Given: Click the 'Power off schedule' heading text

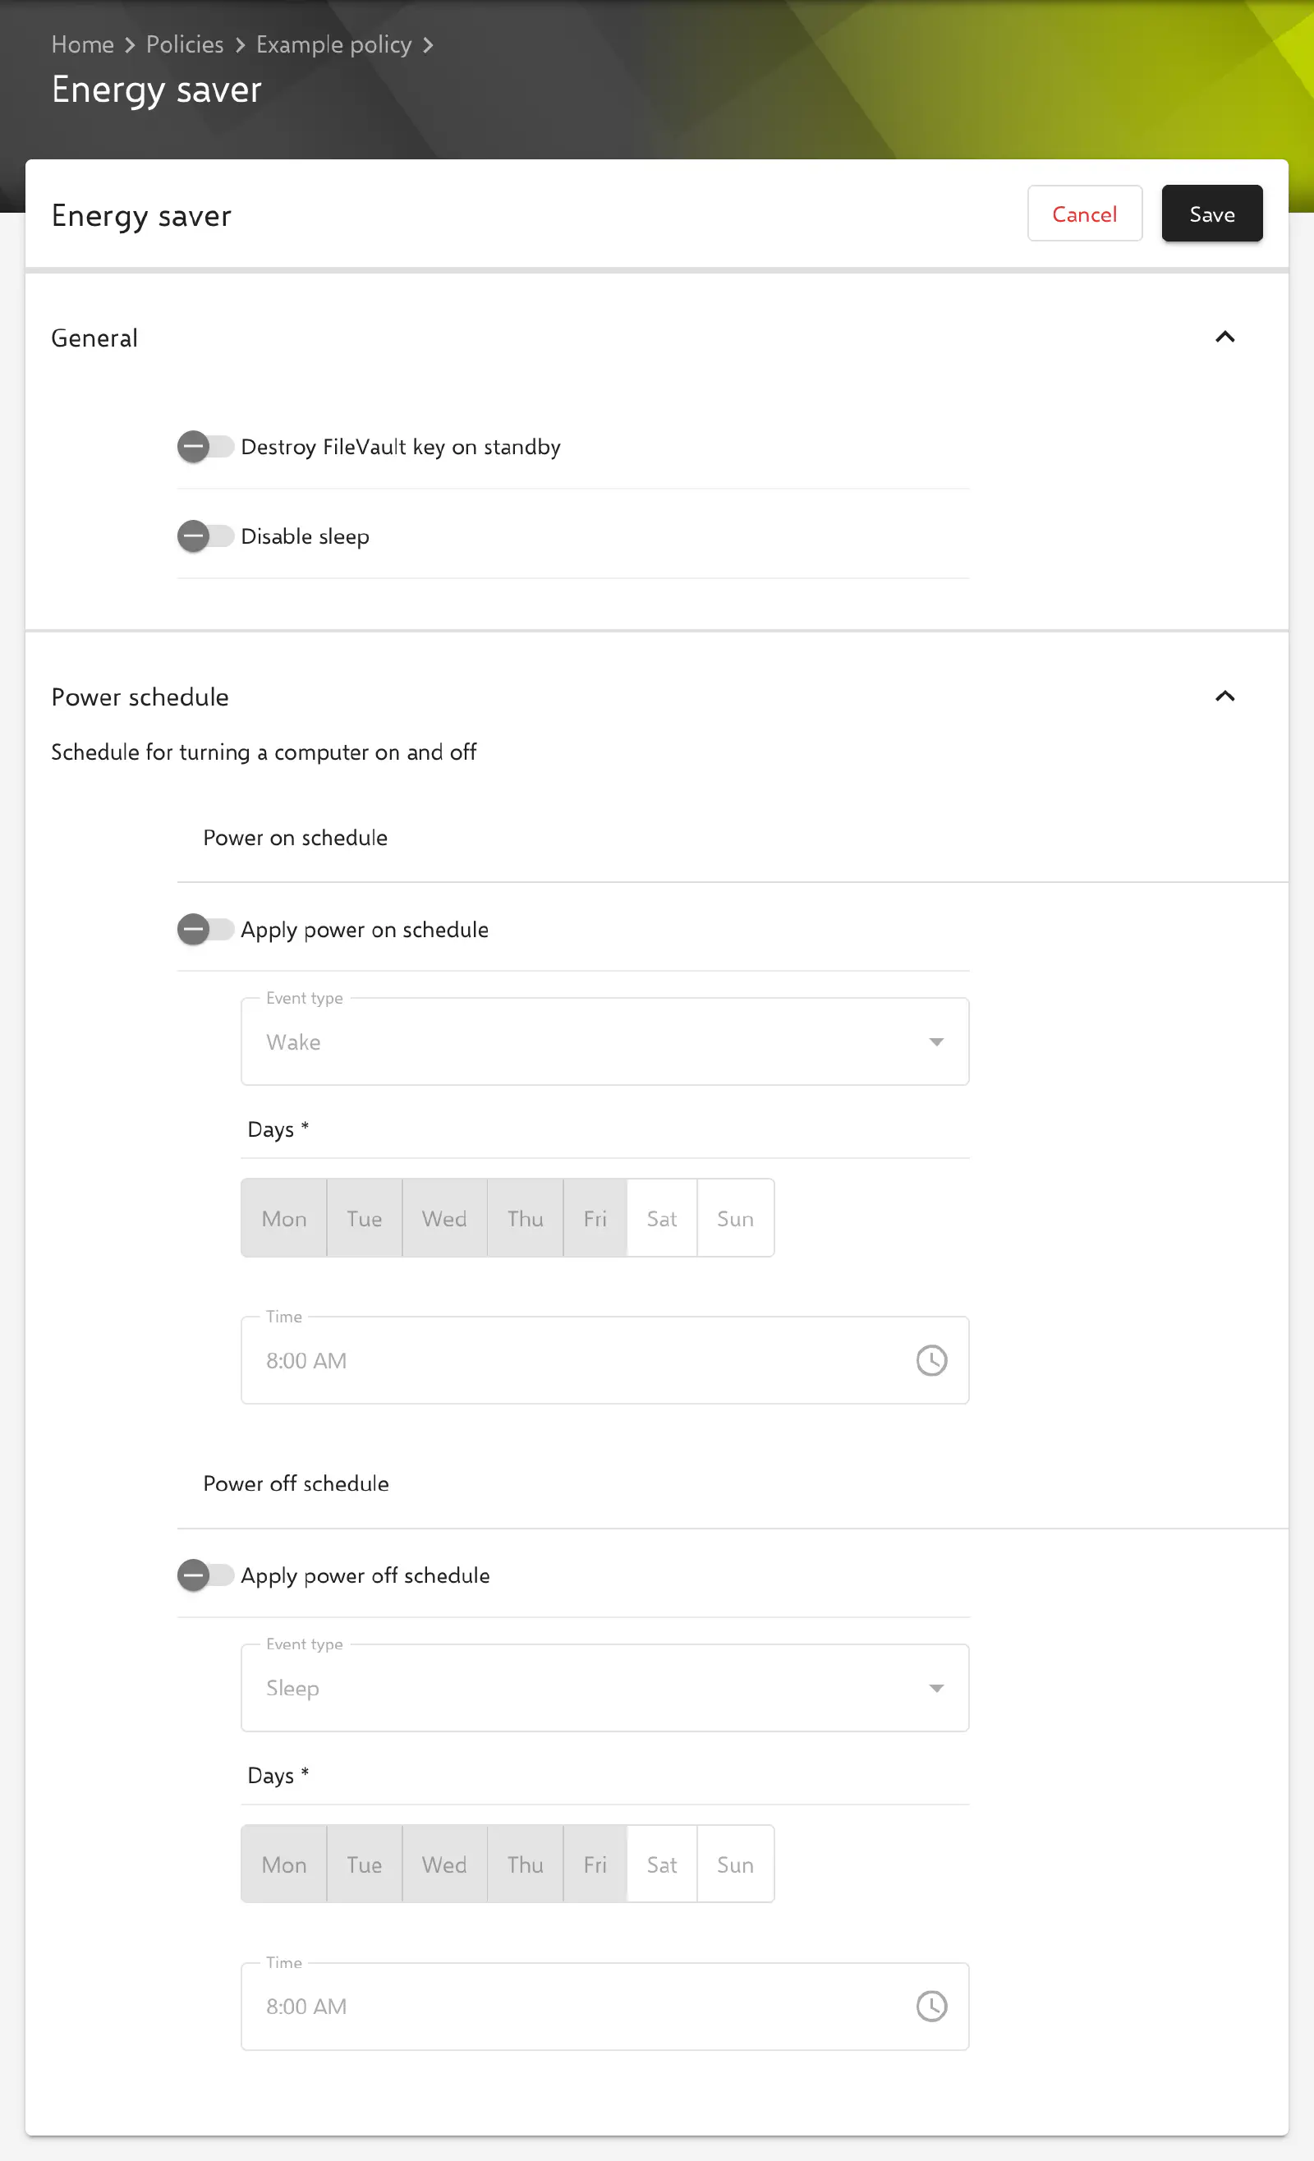Looking at the screenshot, I should tap(296, 1483).
